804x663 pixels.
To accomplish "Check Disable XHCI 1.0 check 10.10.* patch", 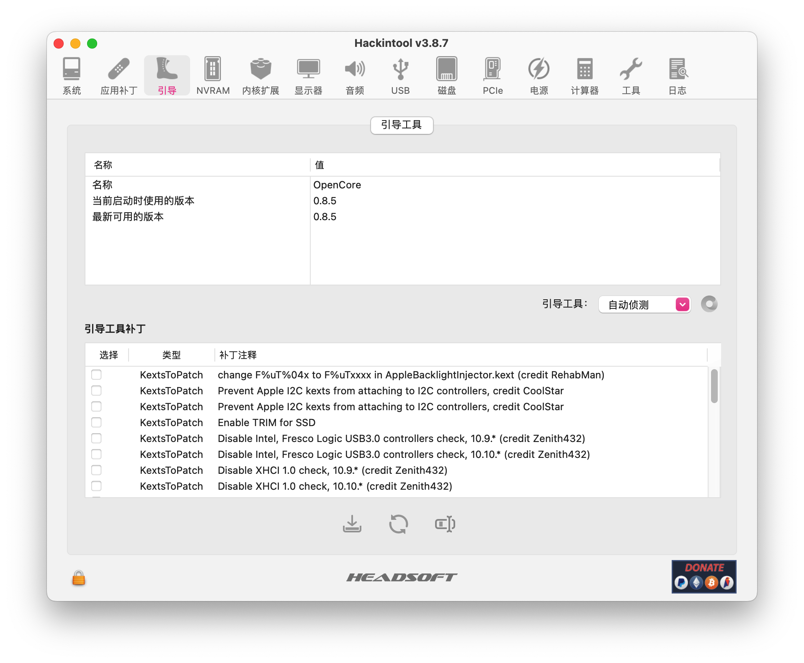I will click(96, 486).
